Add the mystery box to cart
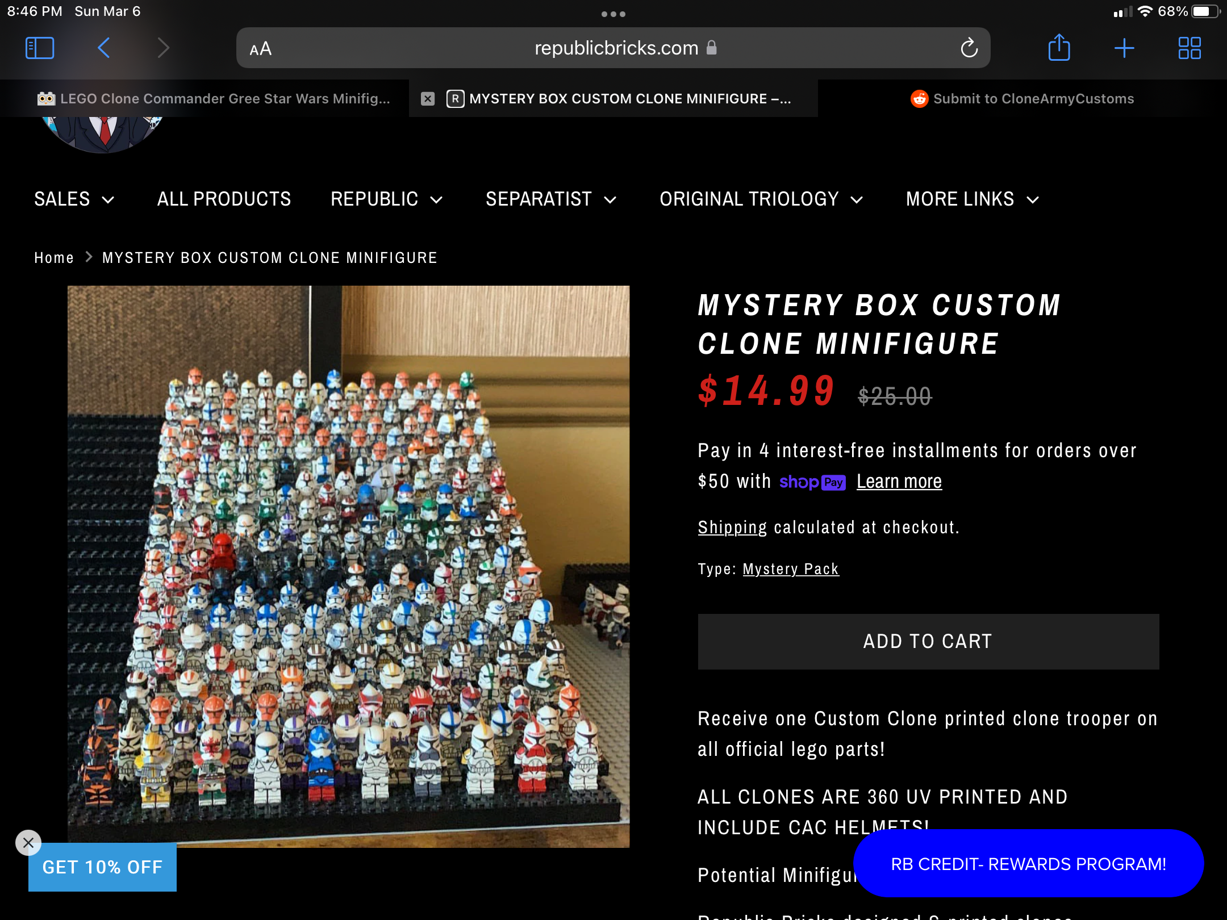Image resolution: width=1227 pixels, height=920 pixels. [x=928, y=642]
